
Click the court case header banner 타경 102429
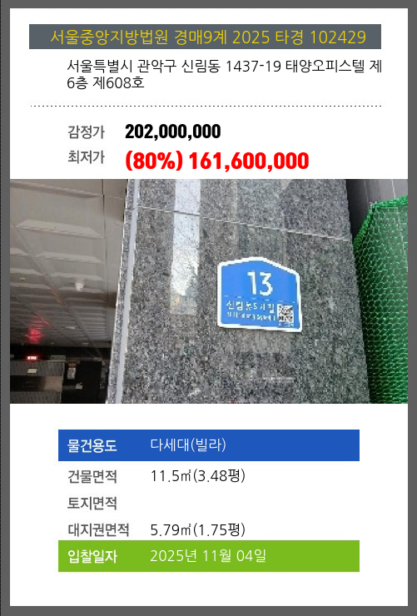click(205, 37)
